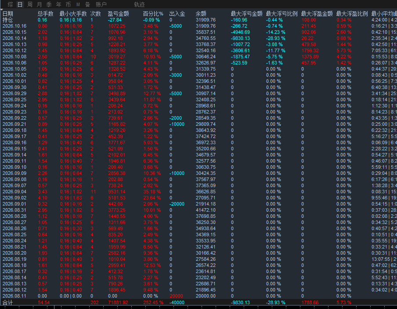Open the 账户 account tab
397x309 pixels.
tap(101, 4)
